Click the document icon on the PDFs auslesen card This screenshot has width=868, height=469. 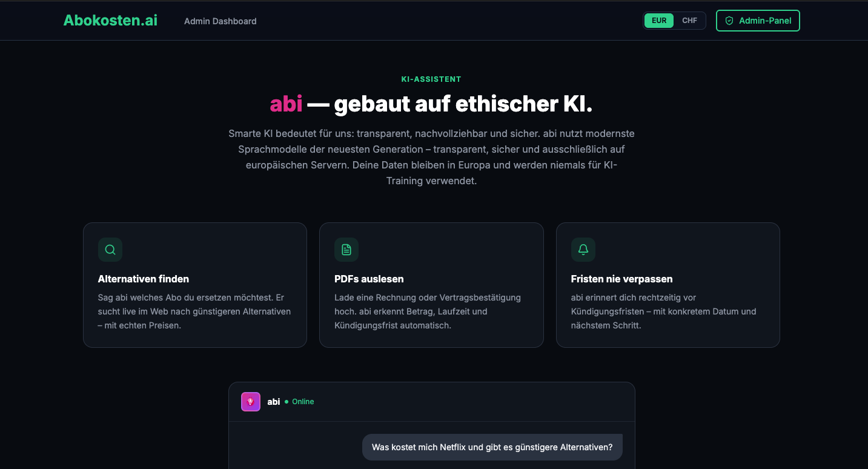click(x=346, y=250)
